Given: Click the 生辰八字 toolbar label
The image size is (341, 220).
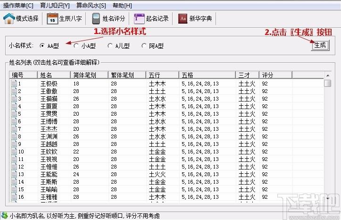Looking at the screenshot, I should point(70,18).
